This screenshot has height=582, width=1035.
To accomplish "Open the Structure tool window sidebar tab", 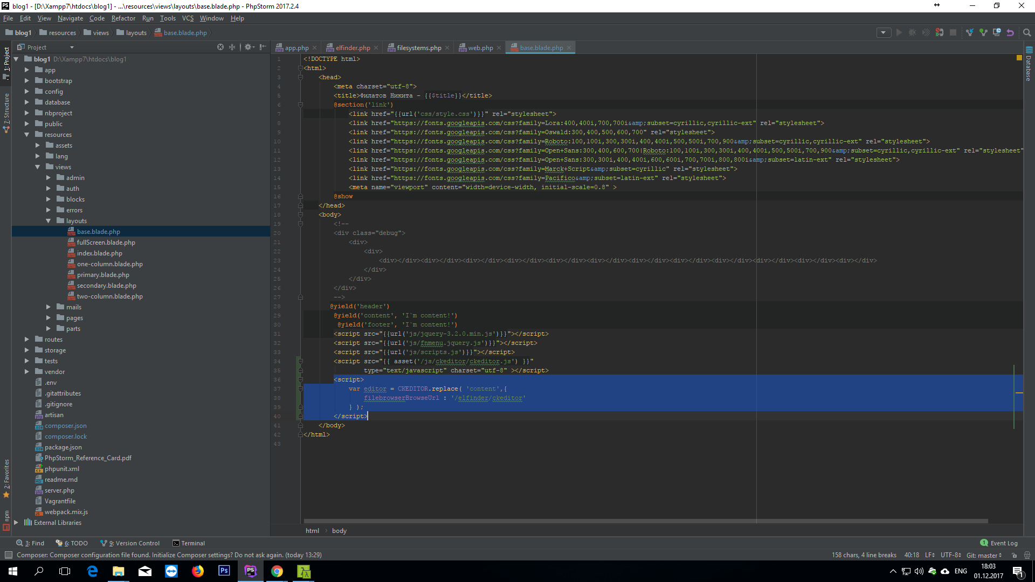I will (x=6, y=113).
